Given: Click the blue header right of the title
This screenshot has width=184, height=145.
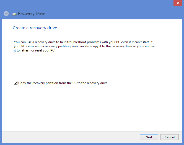Looking at the screenshot, I should click(111, 14).
